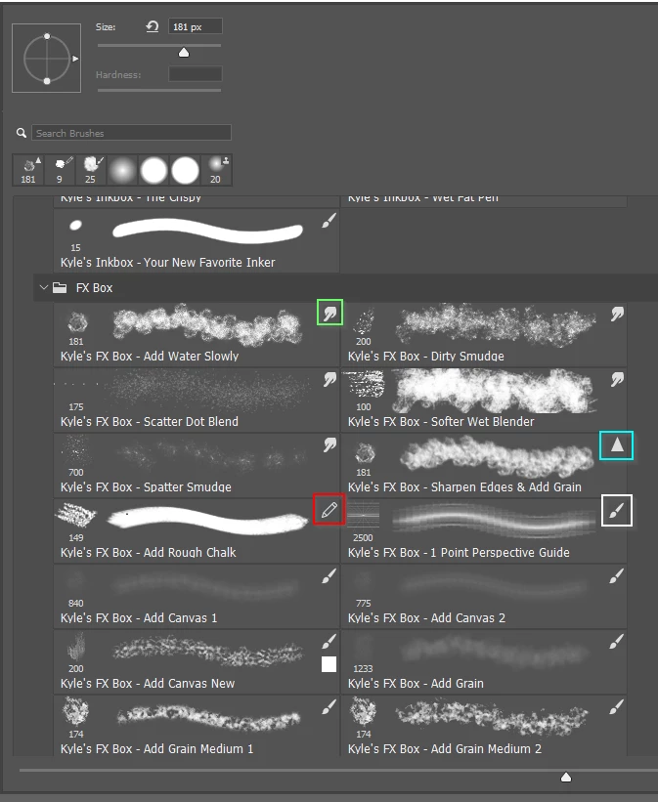The height and width of the screenshot is (802, 658).
Task: Click Add Rough Chalk stroke preview
Action: tap(207, 520)
